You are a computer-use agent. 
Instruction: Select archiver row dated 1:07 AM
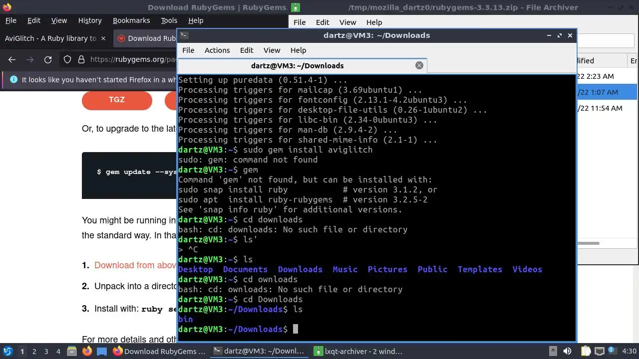[607, 92]
